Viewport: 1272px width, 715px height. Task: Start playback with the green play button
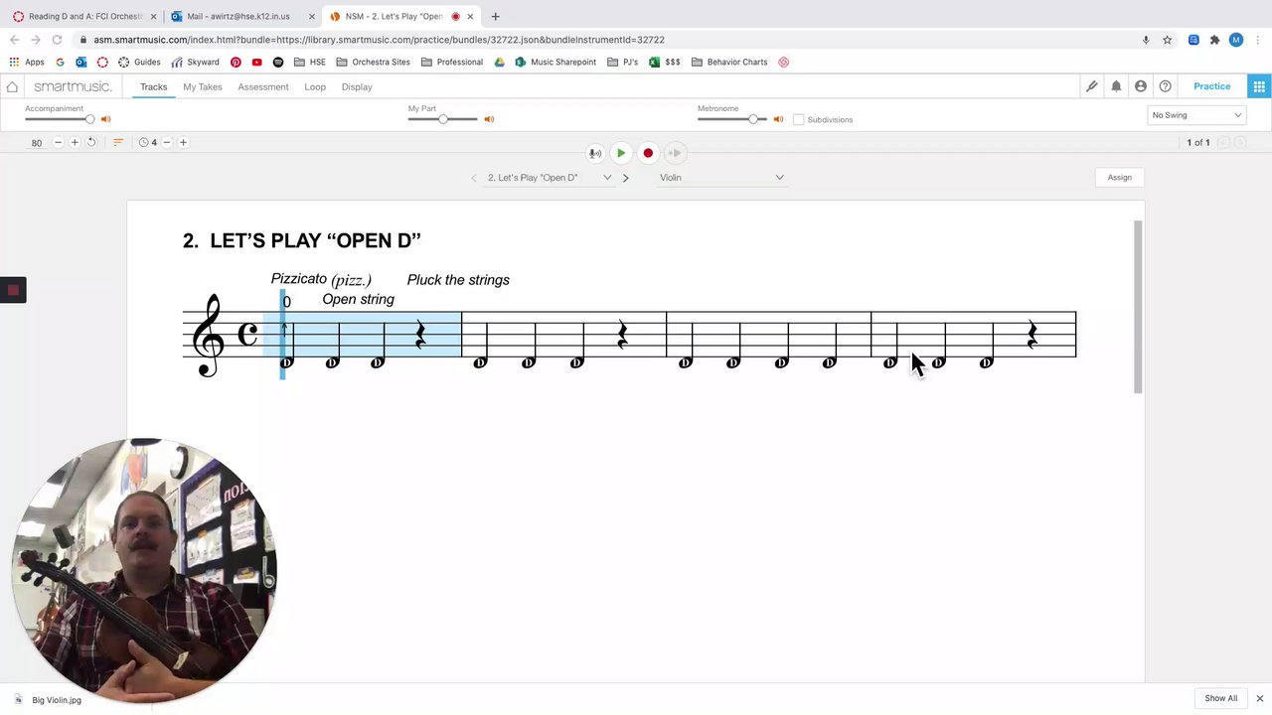(621, 153)
